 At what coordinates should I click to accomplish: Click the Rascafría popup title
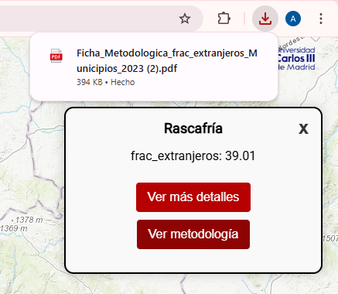point(193,128)
